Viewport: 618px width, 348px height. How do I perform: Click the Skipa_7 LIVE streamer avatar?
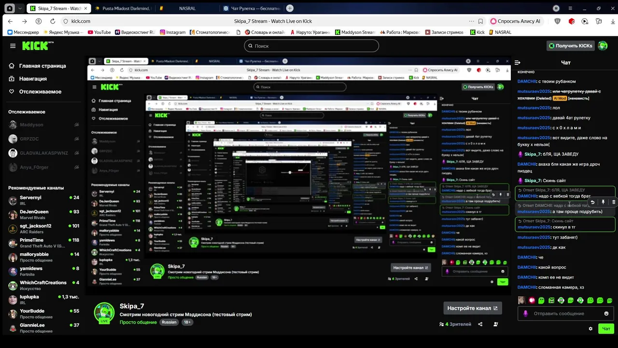coord(104,313)
